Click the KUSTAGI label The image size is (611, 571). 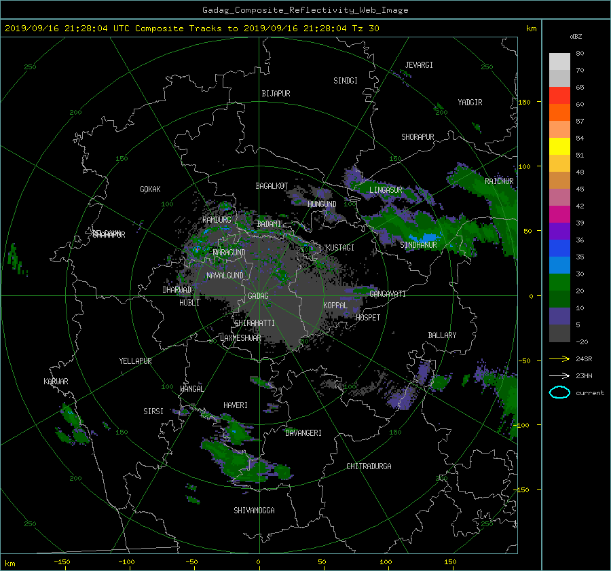[x=340, y=248]
